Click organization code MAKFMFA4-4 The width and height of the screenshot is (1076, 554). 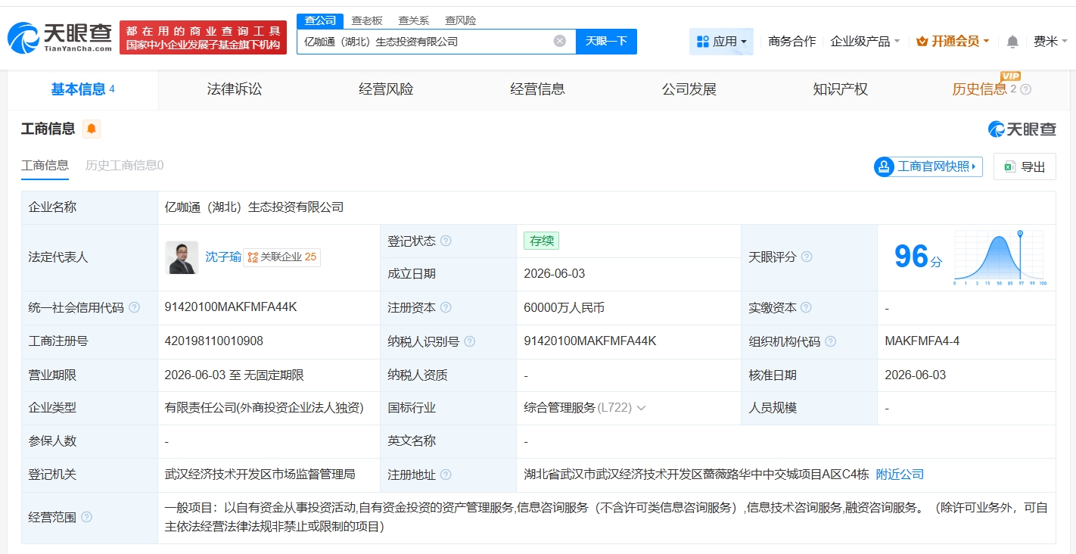pos(922,341)
